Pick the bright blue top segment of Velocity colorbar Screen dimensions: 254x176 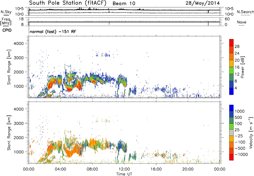coord(231,108)
